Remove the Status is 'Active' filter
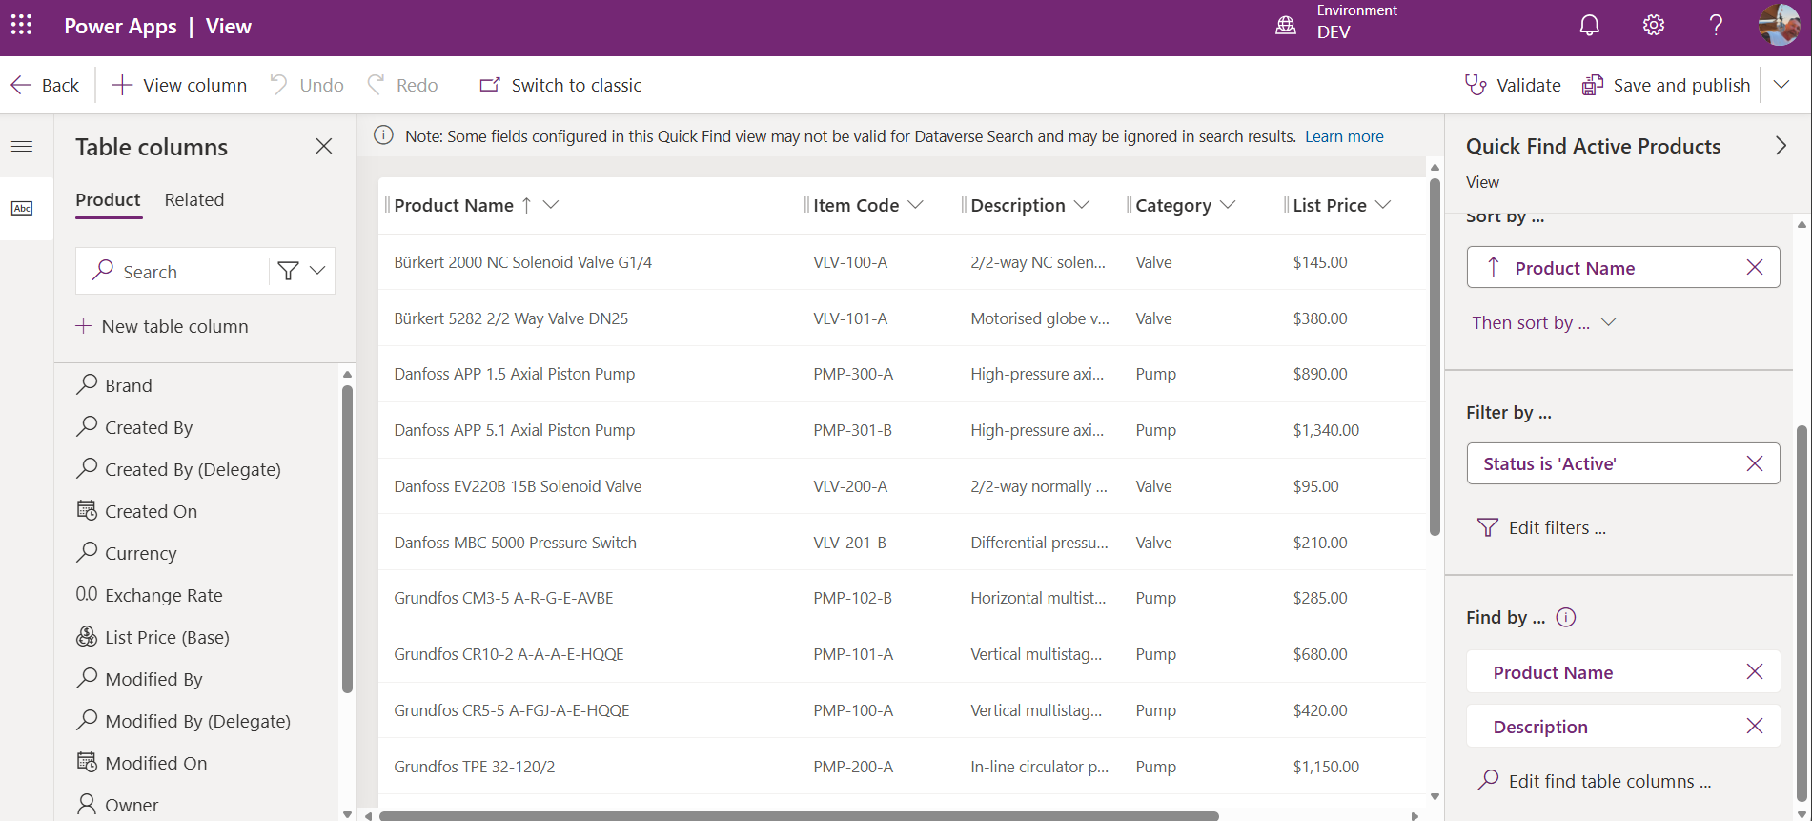This screenshot has height=821, width=1812. [x=1755, y=463]
